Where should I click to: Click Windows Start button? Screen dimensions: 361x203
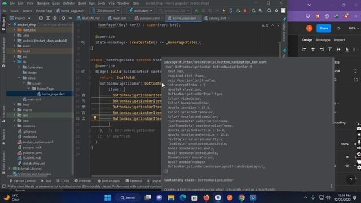[108, 197]
